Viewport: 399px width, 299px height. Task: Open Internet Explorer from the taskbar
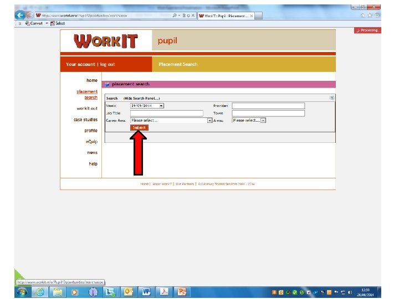pyautogui.click(x=40, y=292)
